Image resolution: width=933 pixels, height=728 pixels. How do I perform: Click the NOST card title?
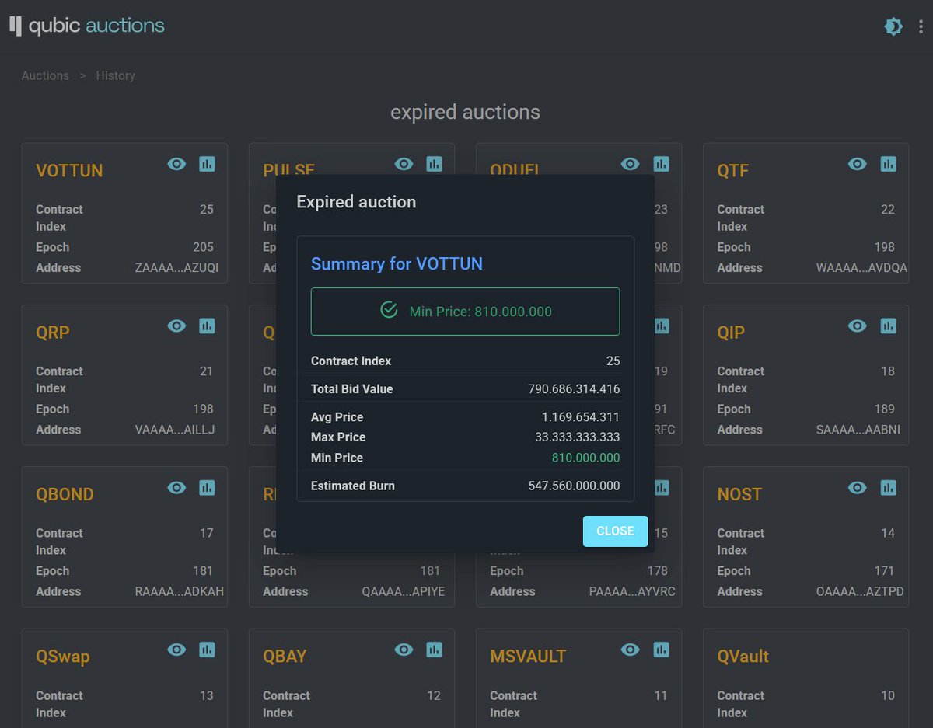point(739,494)
